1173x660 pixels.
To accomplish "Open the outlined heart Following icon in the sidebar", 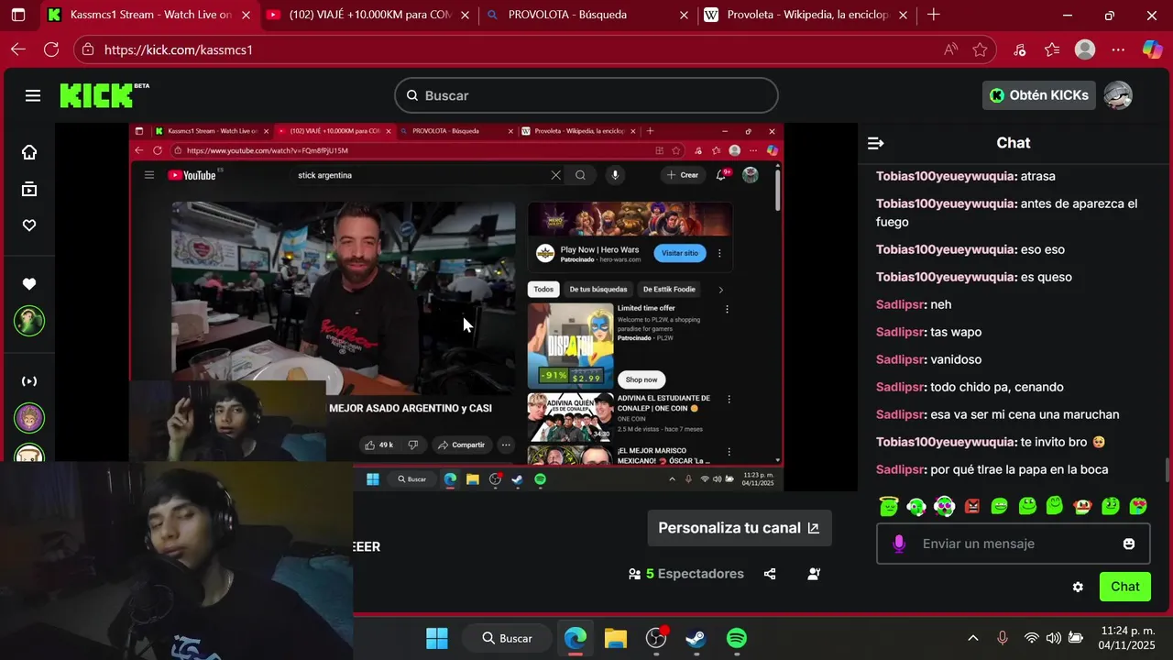I will (29, 225).
